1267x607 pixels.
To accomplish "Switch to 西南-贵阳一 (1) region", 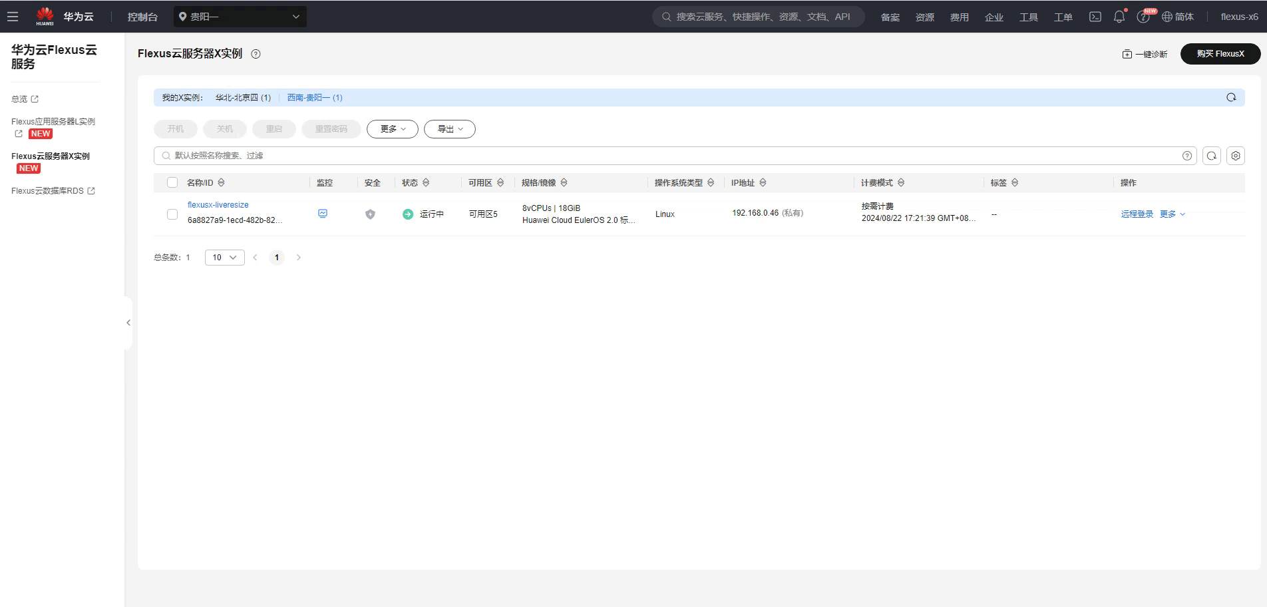I will pyautogui.click(x=315, y=98).
